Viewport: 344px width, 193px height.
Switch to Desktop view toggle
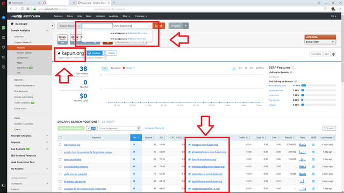click(x=95, y=53)
